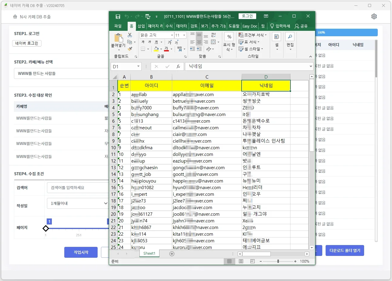The height and width of the screenshot is (281, 392).
Task: Customize the quick access toolbar
Action: pos(156,17)
